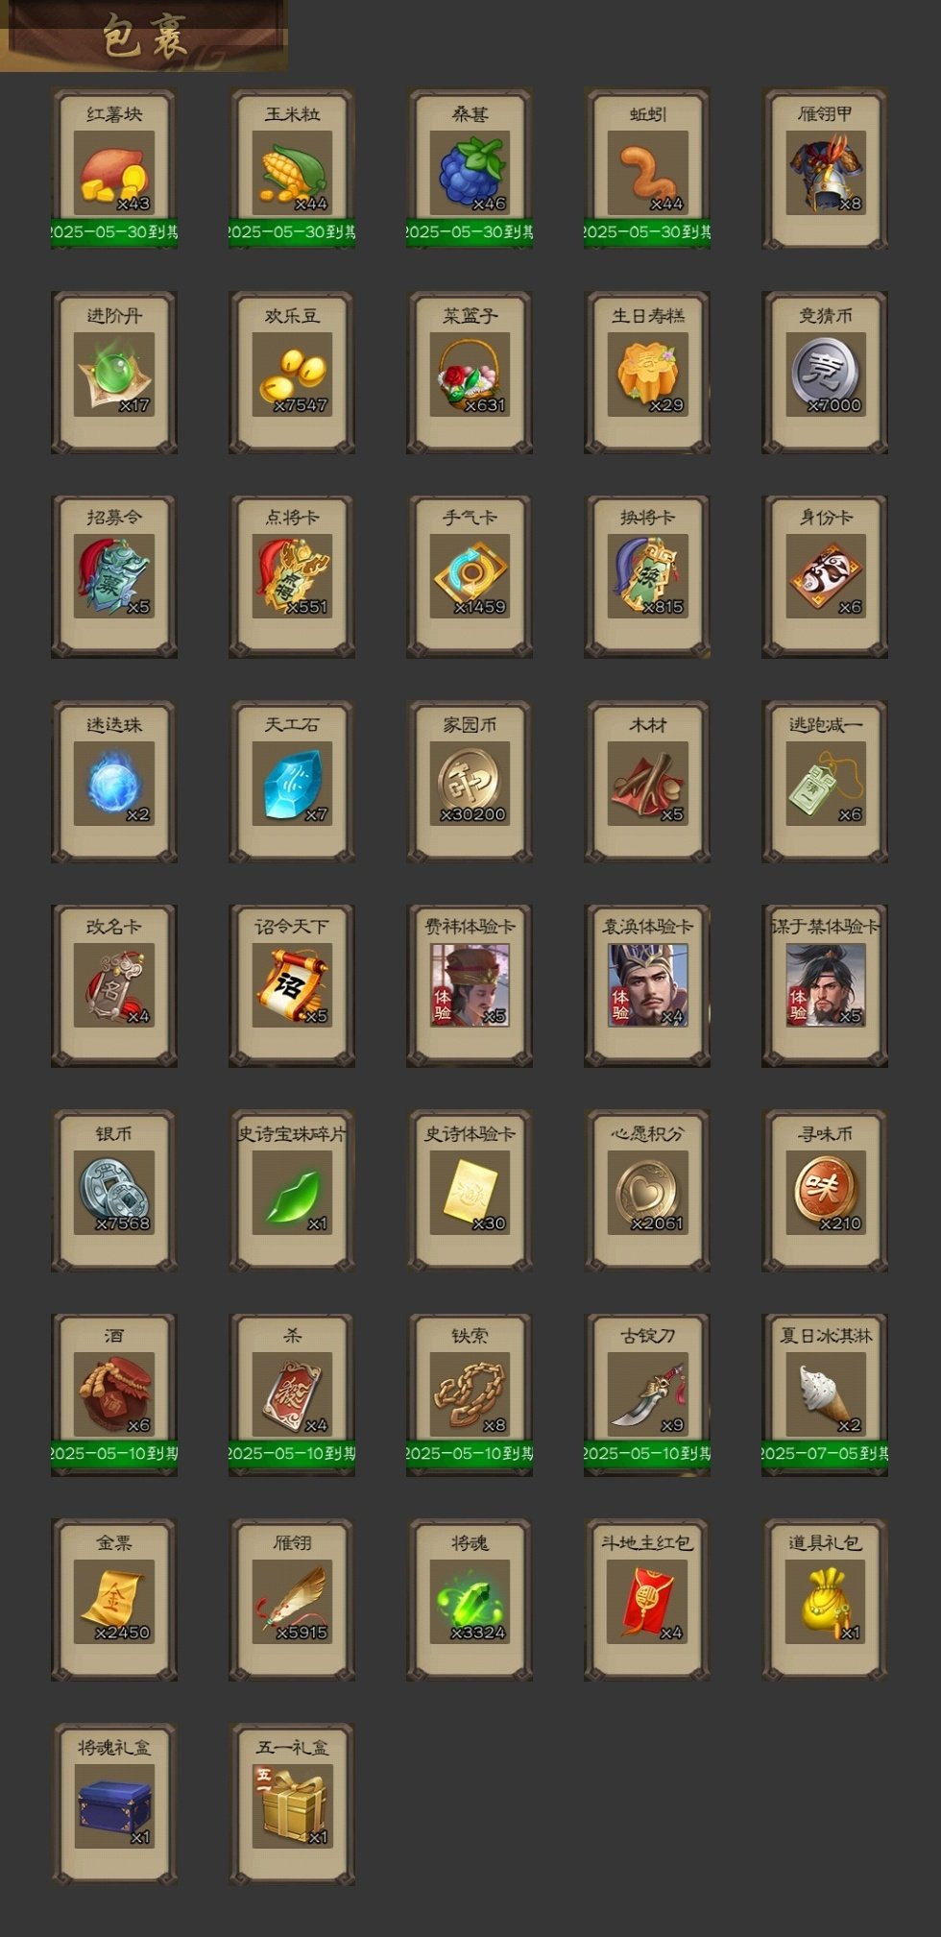Choose the 诏令天下 scroll item

point(292,985)
